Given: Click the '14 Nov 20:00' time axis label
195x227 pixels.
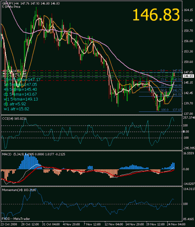Looking at the screenshot, I should click(135, 224).
